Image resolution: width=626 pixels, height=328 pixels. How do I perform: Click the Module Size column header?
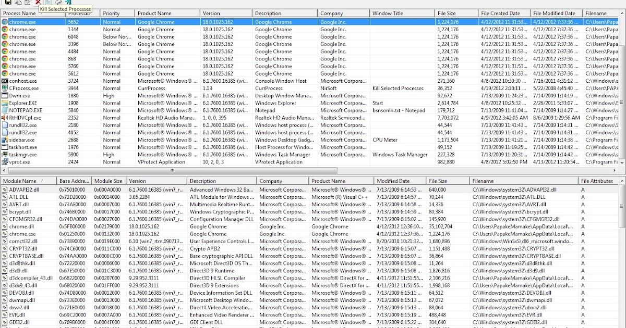tap(110, 181)
